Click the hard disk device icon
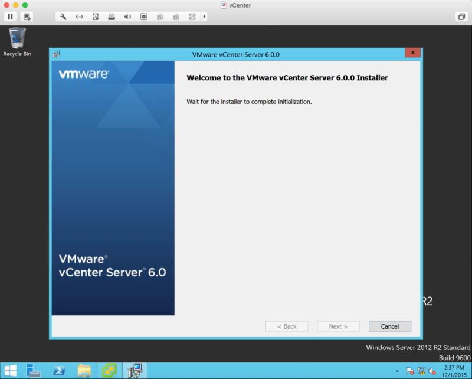The image size is (472, 379). (96, 17)
